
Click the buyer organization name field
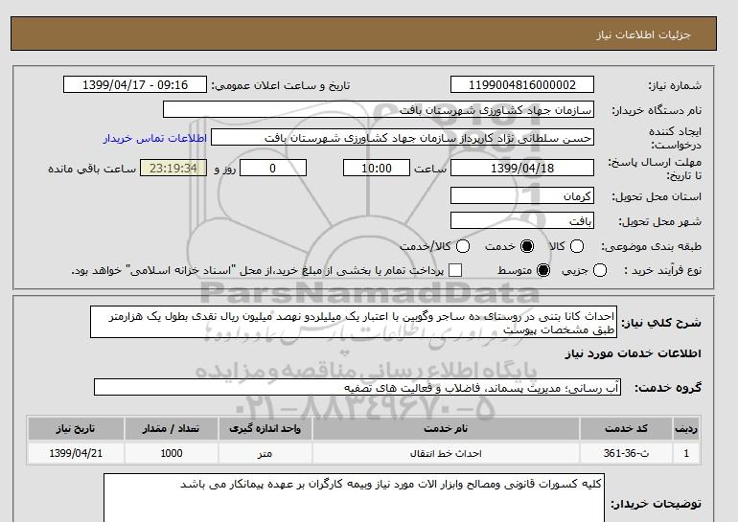point(379,109)
